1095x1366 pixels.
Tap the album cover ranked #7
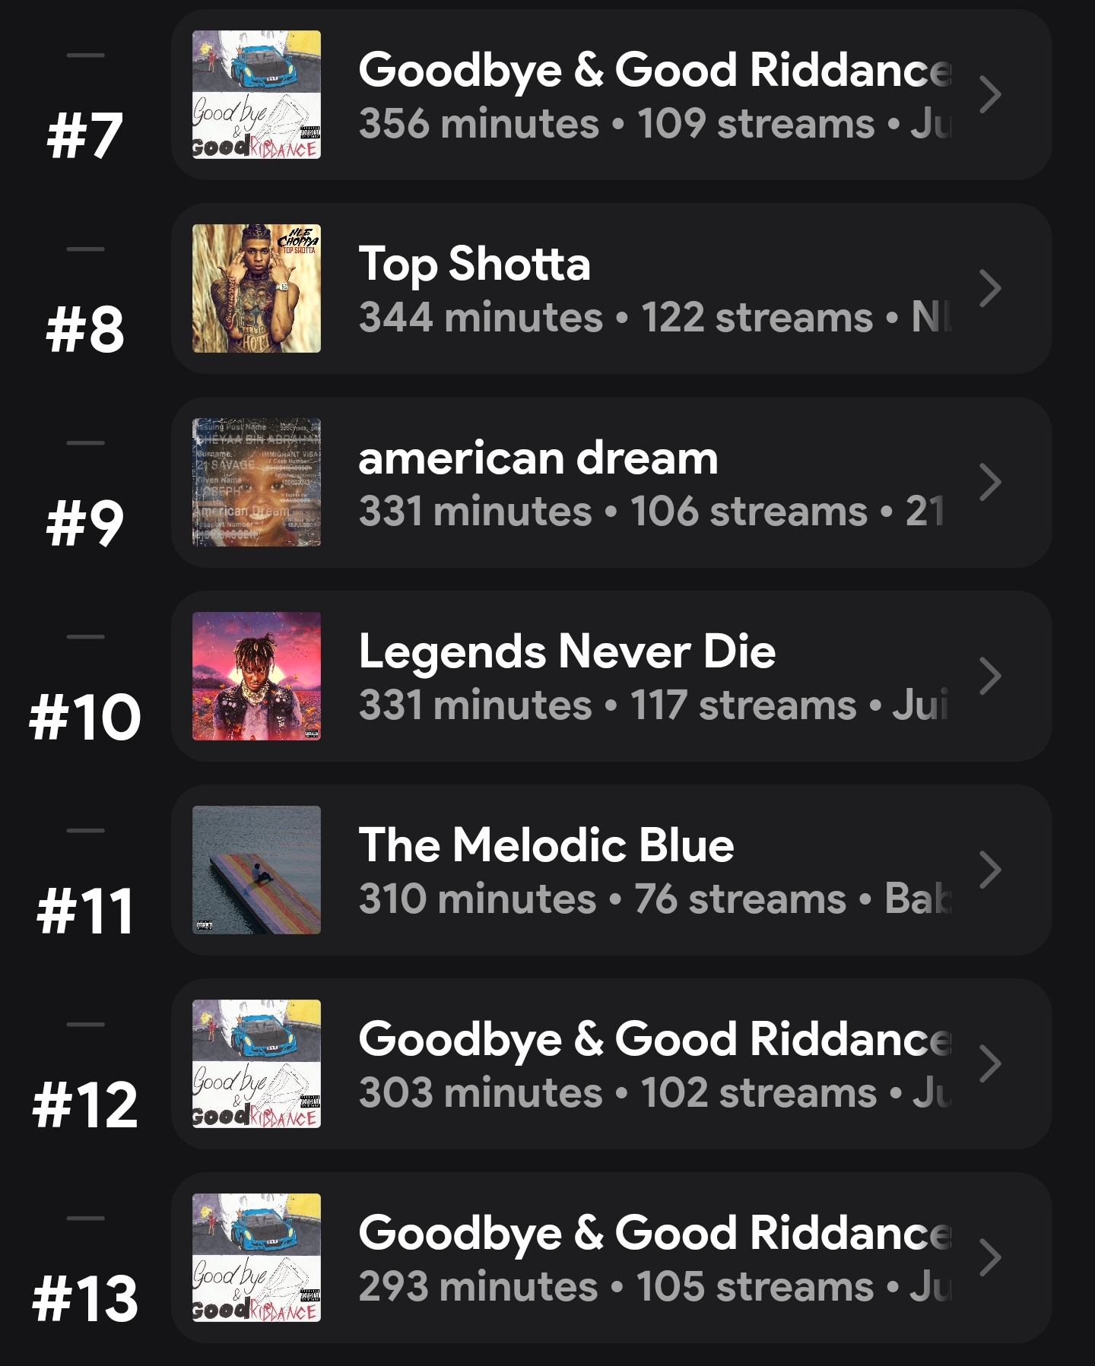tap(256, 94)
